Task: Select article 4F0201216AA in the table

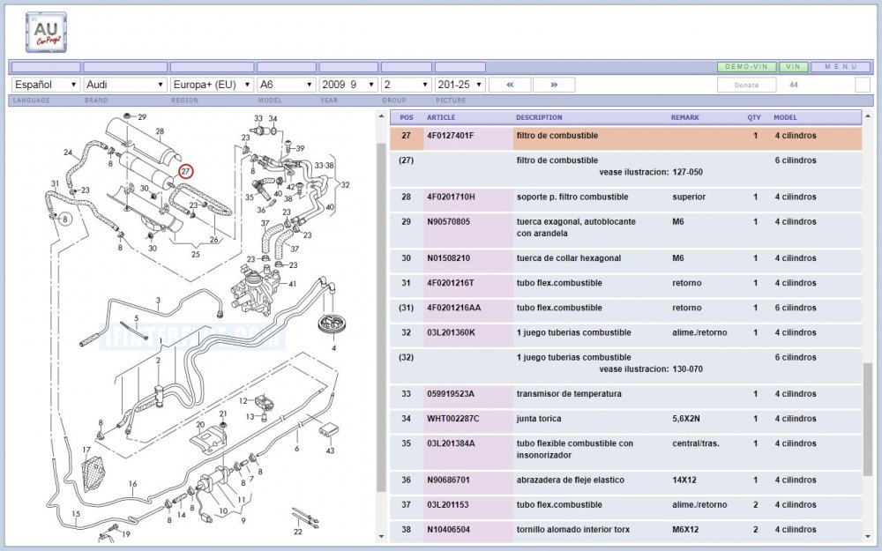Action: click(452, 308)
